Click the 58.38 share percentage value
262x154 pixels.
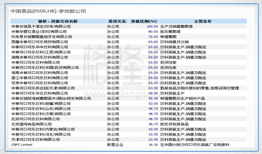[x=153, y=99]
